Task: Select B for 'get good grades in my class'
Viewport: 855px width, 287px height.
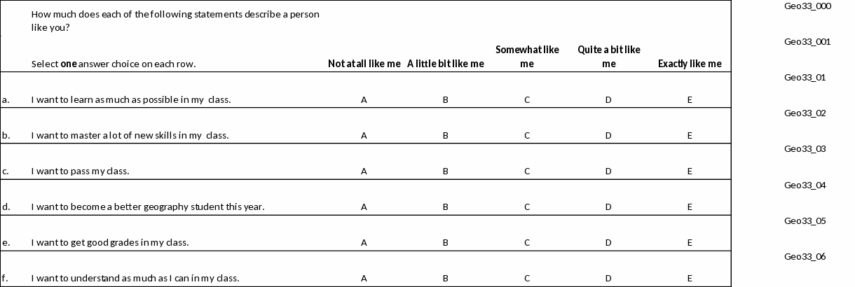Action: 446,243
